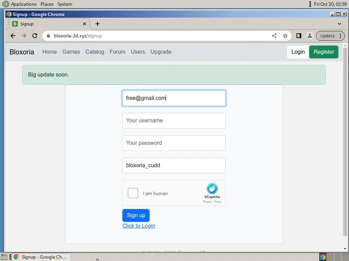This screenshot has width=349, height=261.
Task: Click the green Register button
Action: point(324,52)
